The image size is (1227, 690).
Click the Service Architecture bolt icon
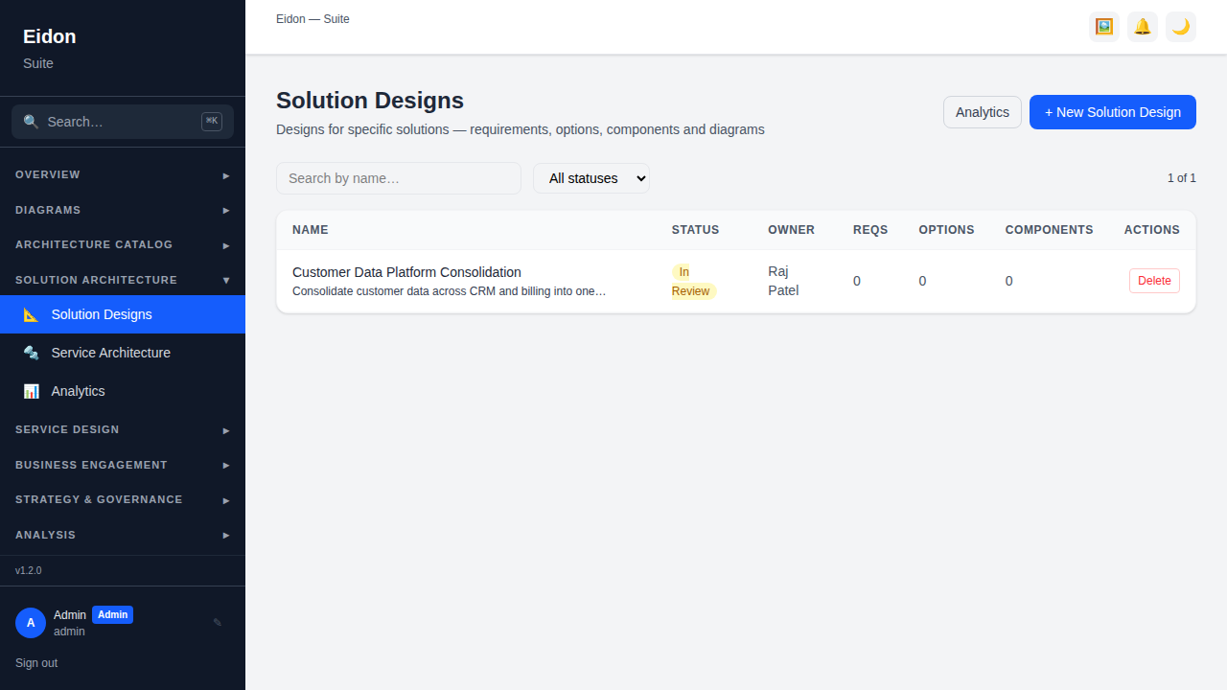(32, 353)
